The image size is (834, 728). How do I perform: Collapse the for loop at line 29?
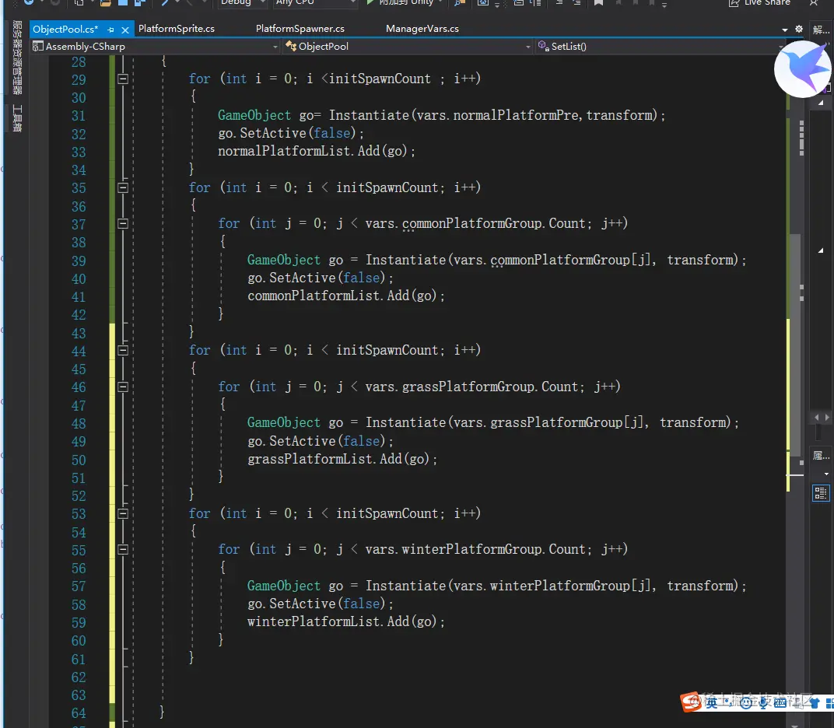pos(122,79)
